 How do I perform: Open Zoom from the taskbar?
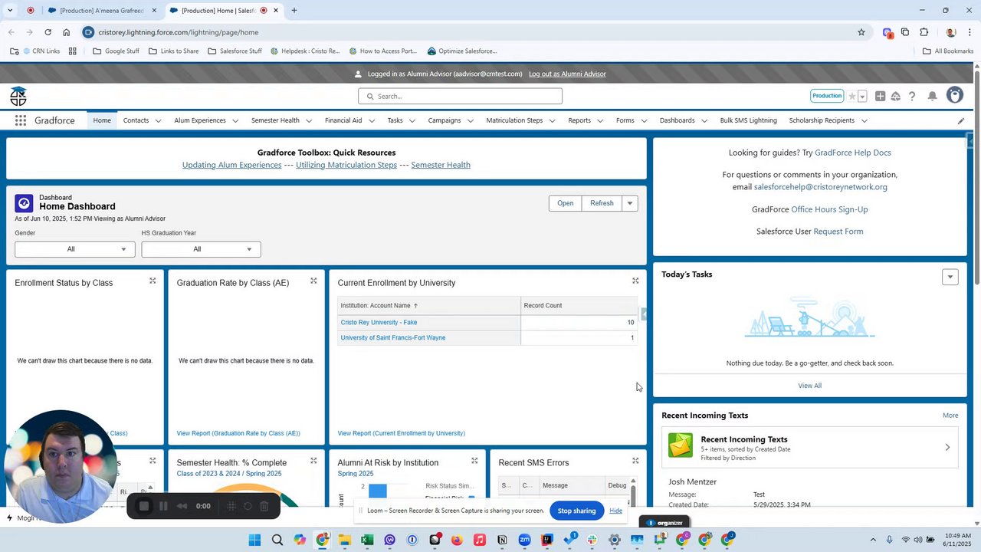click(x=524, y=540)
